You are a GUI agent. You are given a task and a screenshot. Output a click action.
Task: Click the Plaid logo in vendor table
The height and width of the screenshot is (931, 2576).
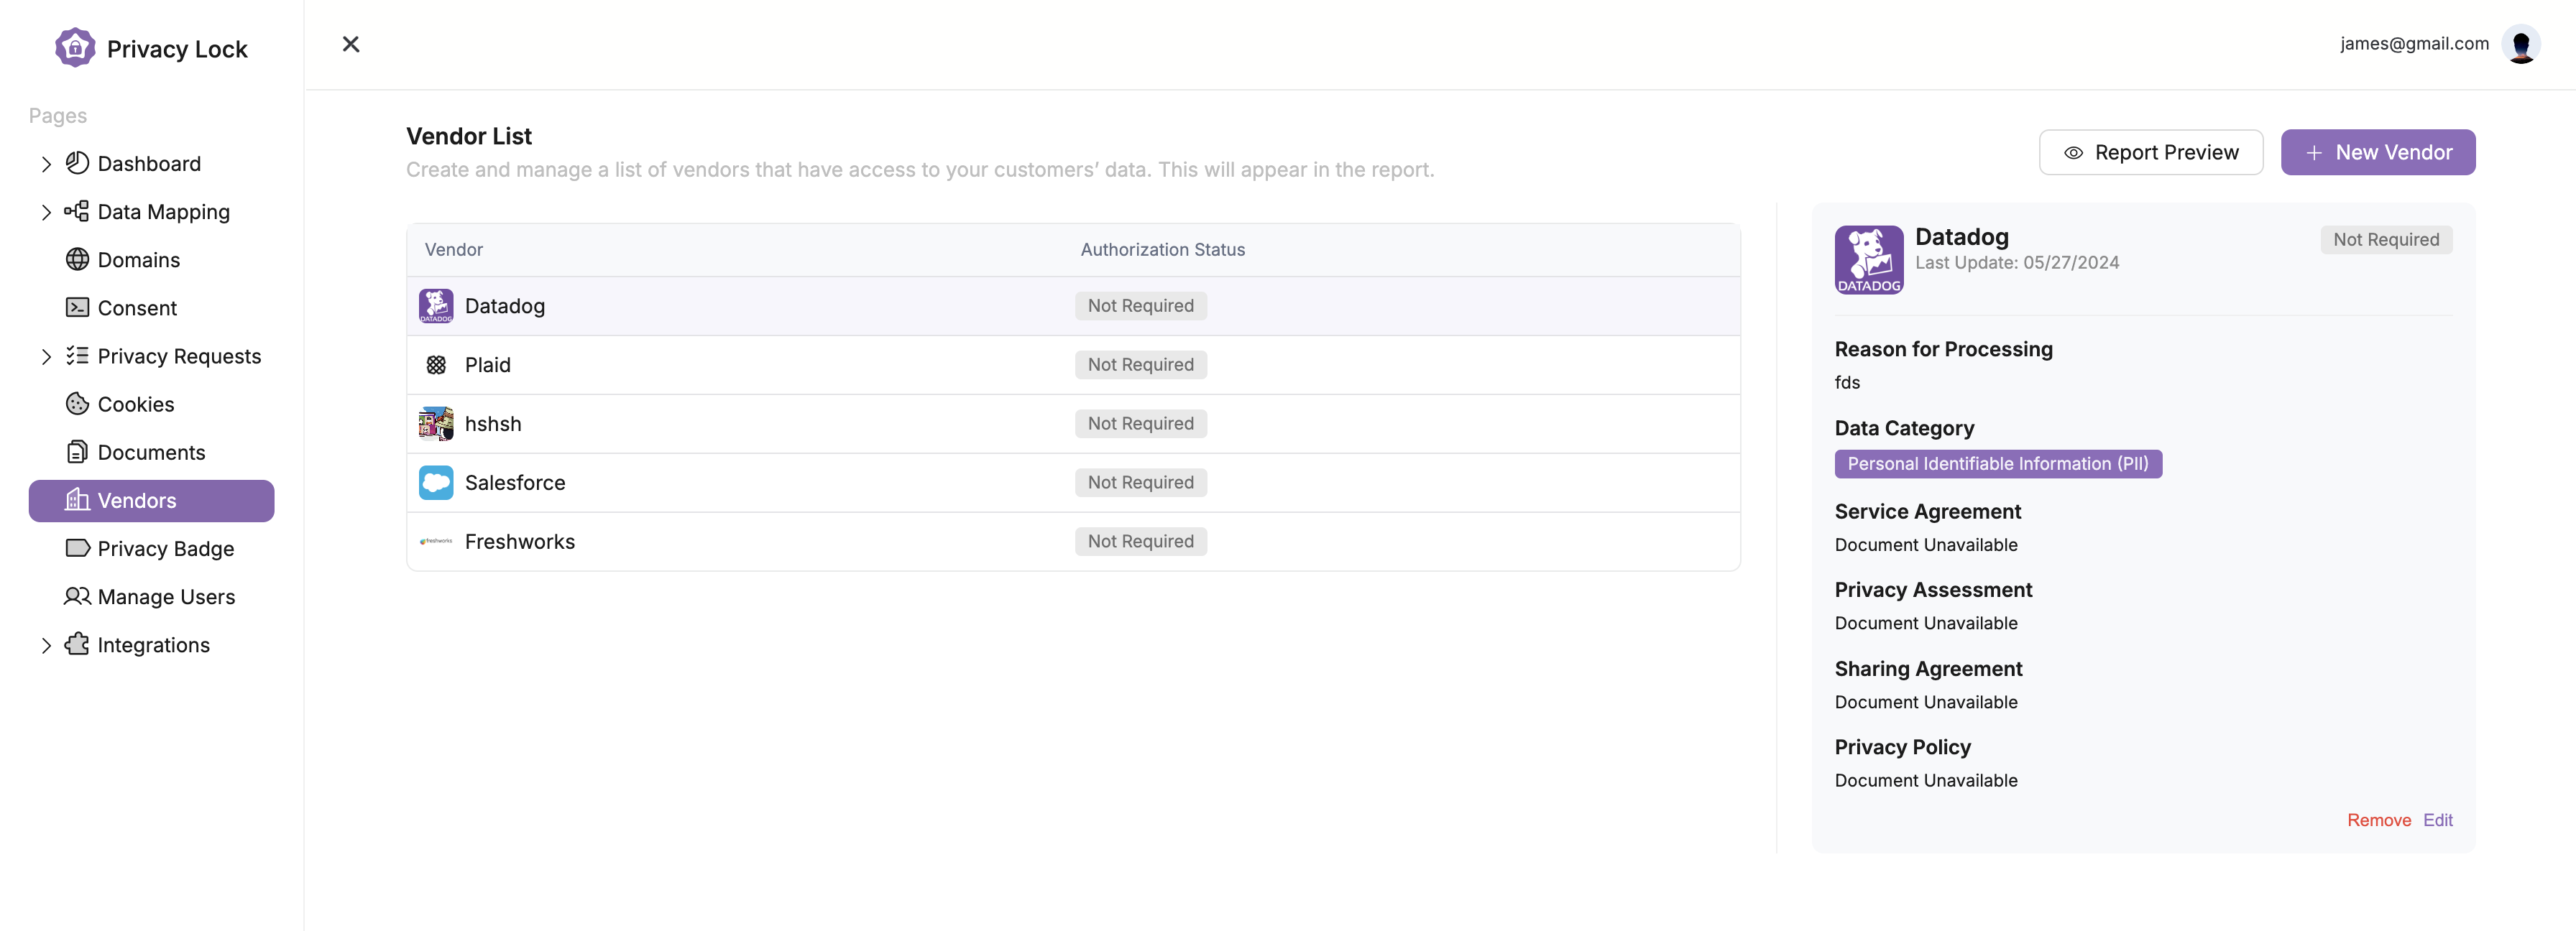(x=436, y=365)
